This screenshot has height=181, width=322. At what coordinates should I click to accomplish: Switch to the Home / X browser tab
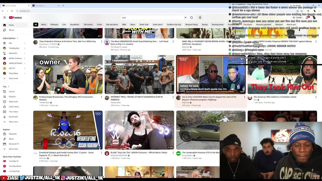pyautogui.click(x=45, y=6)
